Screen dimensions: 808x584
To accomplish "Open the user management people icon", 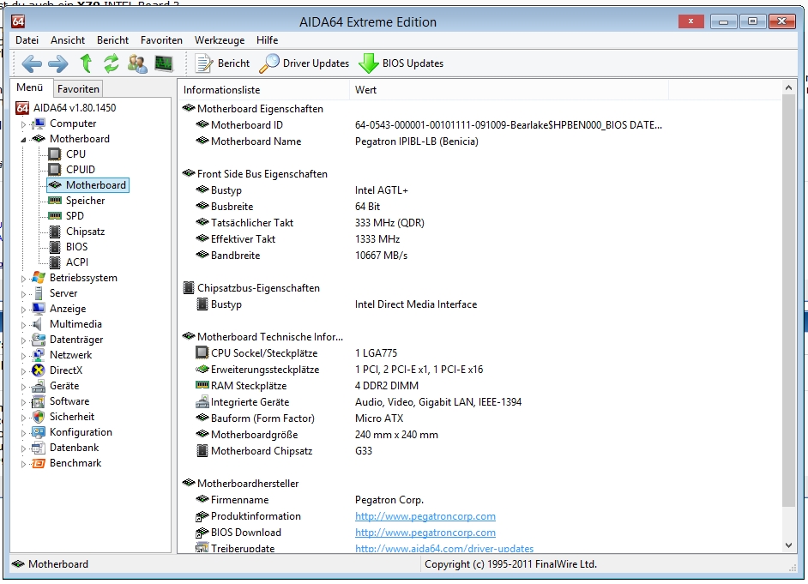I will [137, 63].
